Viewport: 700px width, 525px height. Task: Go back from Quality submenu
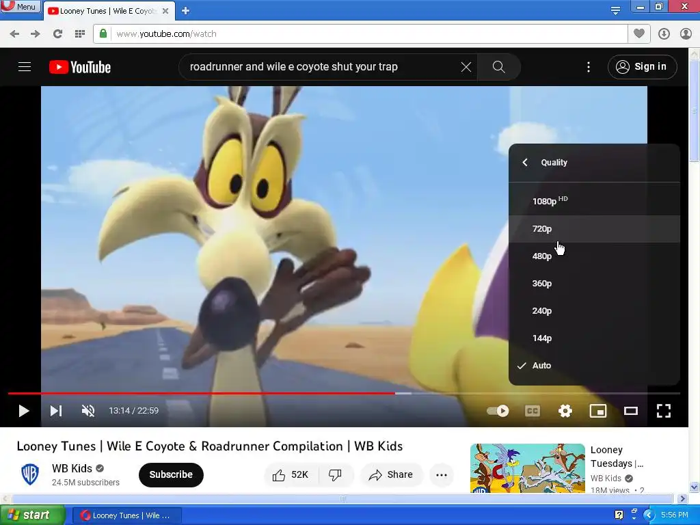click(525, 163)
